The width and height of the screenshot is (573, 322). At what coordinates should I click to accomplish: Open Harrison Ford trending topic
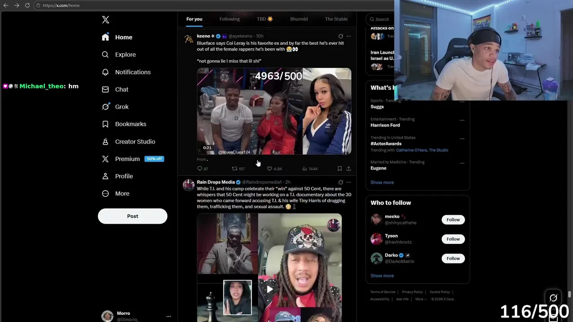pyautogui.click(x=385, y=125)
